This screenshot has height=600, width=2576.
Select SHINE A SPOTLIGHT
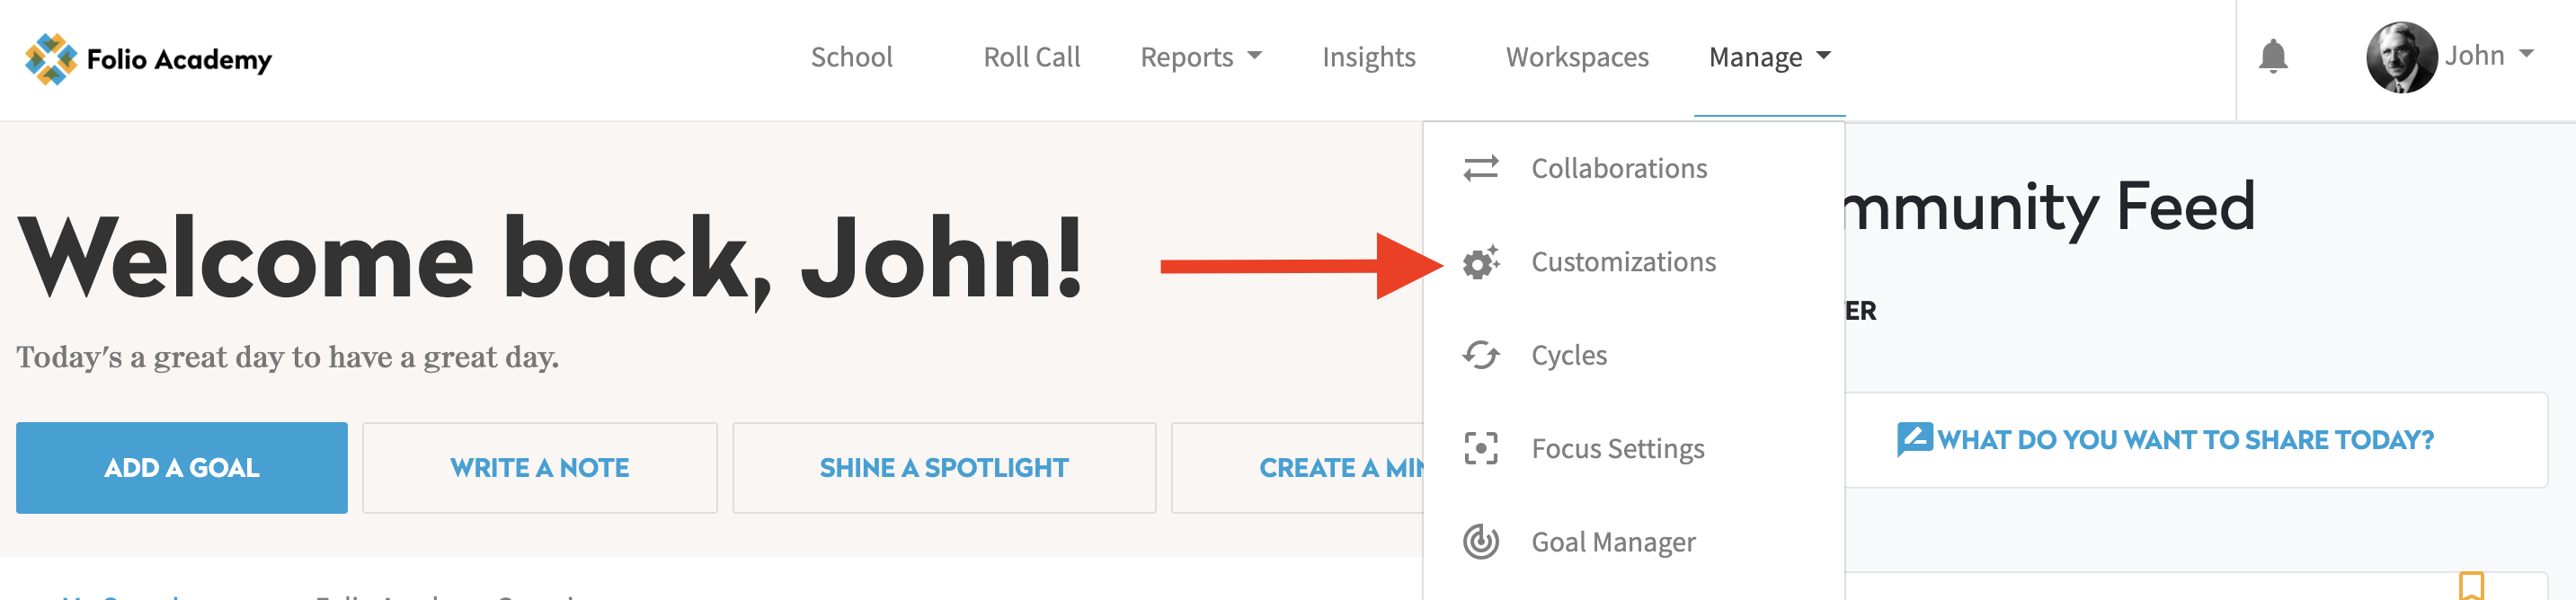944,467
